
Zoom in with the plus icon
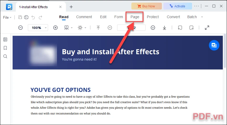(x=55, y=28)
